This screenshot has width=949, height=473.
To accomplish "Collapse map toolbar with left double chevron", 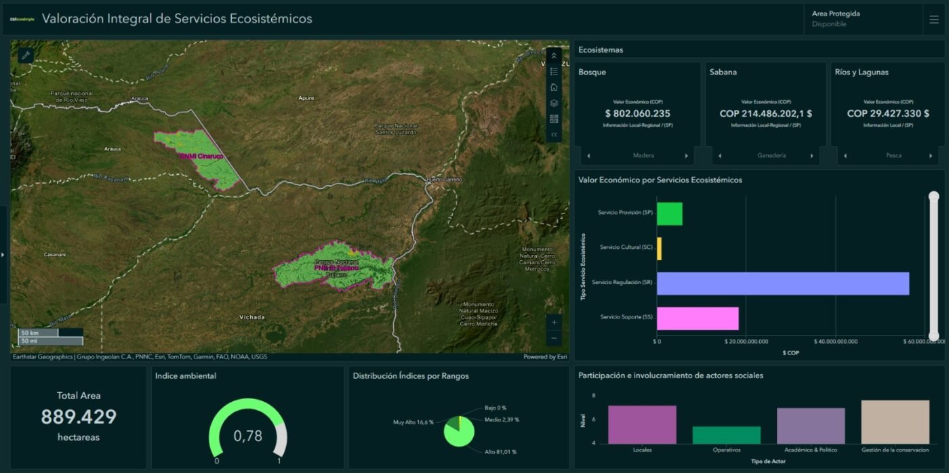I will pos(554,135).
